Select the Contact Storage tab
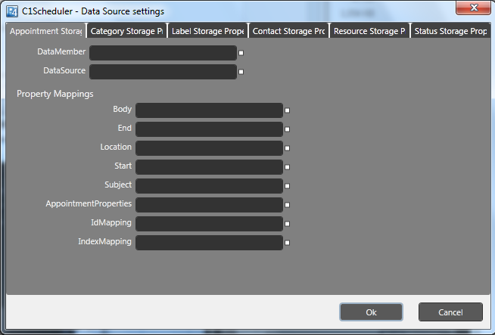 288,32
